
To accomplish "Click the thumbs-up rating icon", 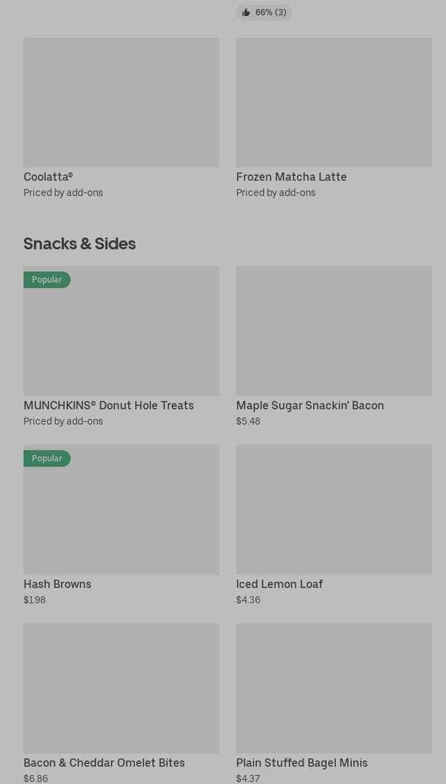I will tap(246, 12).
